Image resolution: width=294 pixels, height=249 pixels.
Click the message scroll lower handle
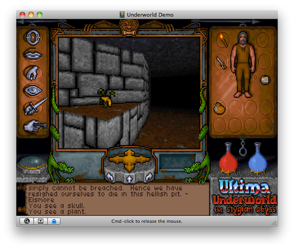tap(21, 209)
